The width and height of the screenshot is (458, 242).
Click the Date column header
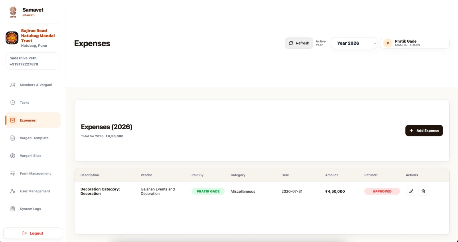coord(285,175)
